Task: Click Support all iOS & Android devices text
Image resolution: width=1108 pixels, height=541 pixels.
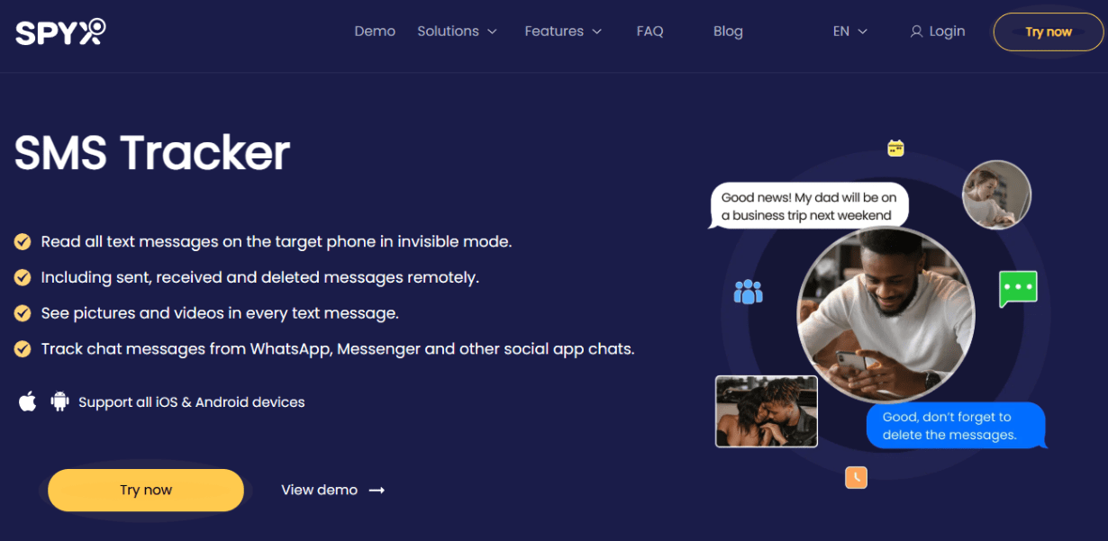Action: click(x=192, y=402)
